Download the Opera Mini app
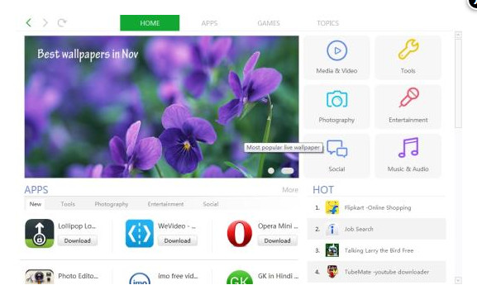 pyautogui.click(x=277, y=240)
